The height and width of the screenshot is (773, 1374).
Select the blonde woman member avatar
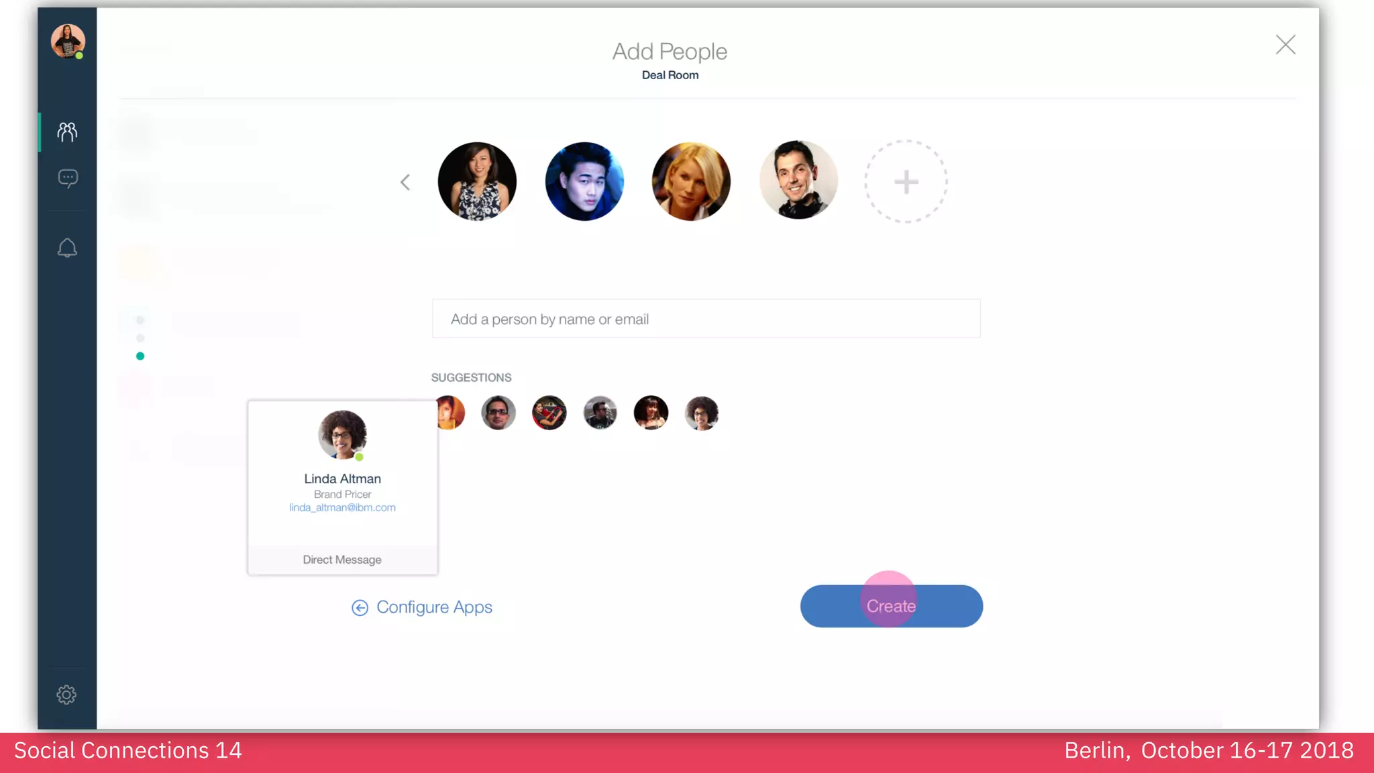click(x=690, y=181)
